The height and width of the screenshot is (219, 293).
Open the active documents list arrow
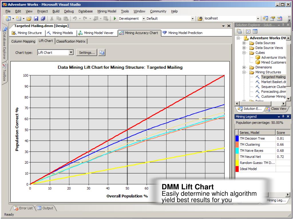[223, 26]
